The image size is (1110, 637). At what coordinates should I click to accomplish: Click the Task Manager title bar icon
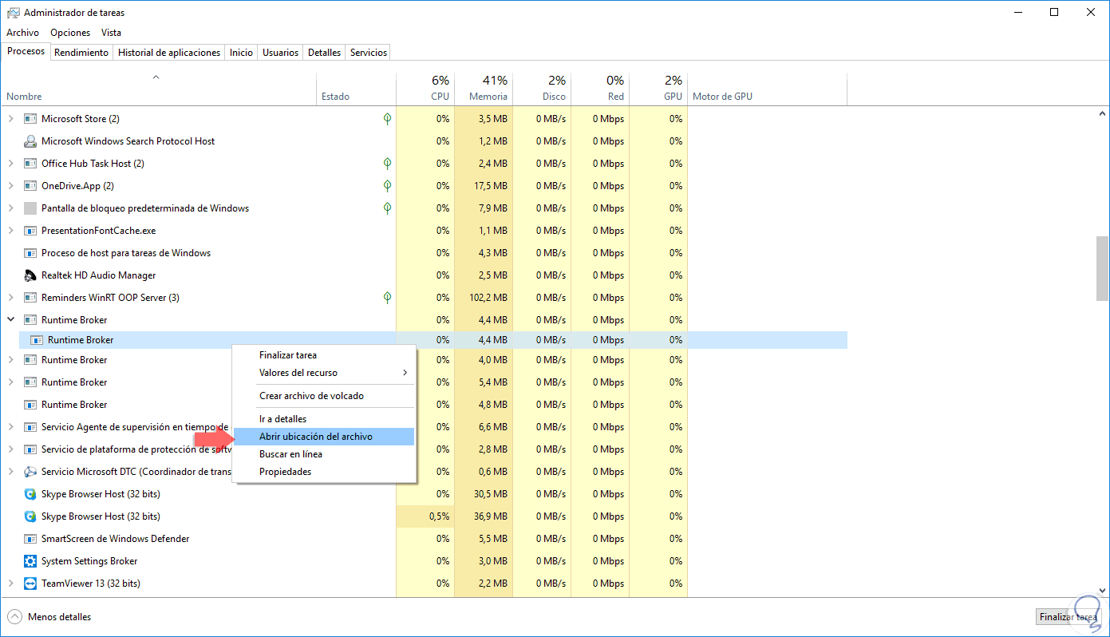[13, 13]
